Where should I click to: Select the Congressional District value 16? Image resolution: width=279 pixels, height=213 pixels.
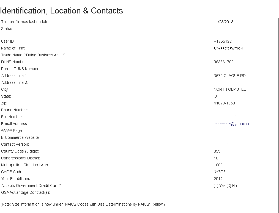(216, 158)
